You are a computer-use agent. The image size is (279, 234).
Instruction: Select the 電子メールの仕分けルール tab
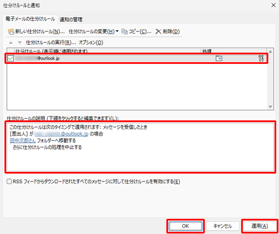pyautogui.click(x=30, y=19)
